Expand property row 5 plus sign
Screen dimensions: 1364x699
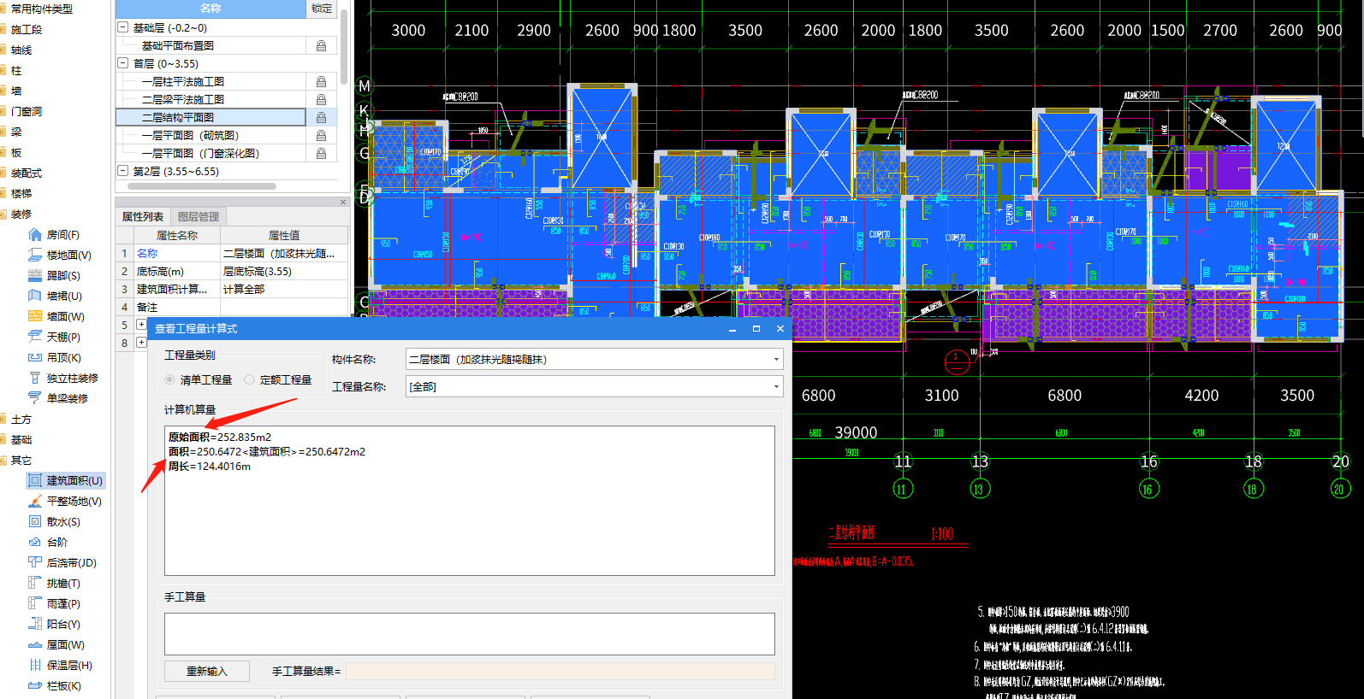[x=141, y=325]
